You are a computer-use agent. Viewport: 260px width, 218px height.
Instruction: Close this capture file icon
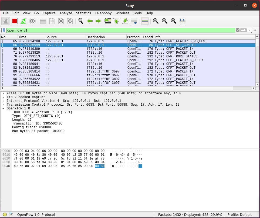coord(61,21)
